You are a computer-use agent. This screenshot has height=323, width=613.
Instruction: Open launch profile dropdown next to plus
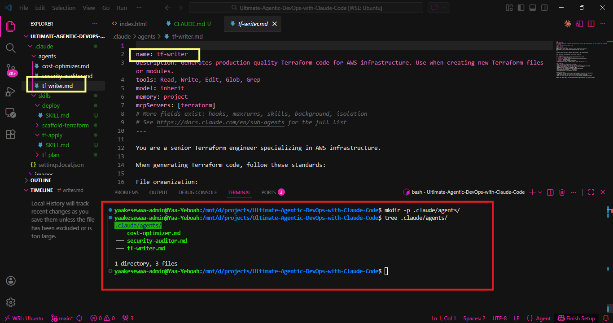(x=540, y=192)
